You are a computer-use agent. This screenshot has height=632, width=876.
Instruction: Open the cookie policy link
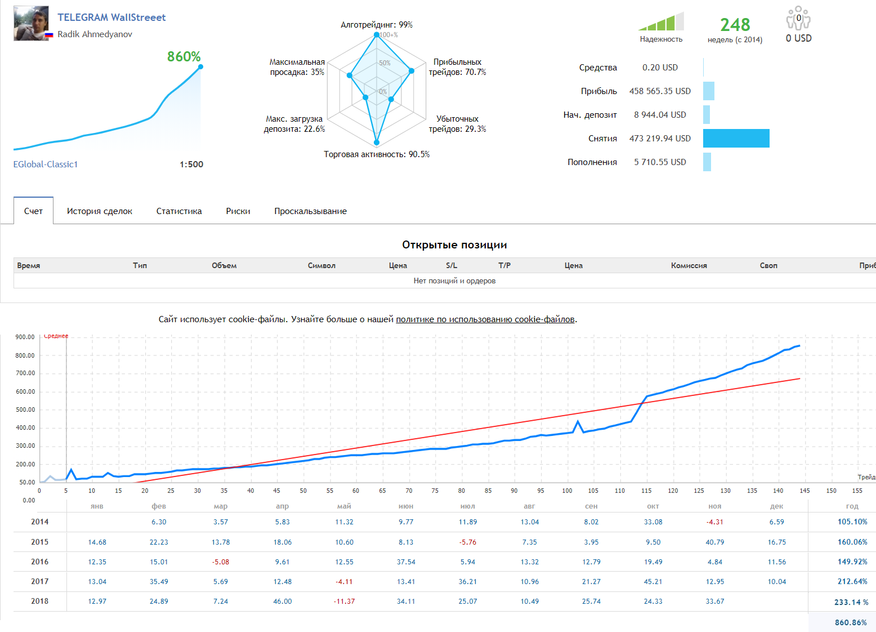coord(485,319)
